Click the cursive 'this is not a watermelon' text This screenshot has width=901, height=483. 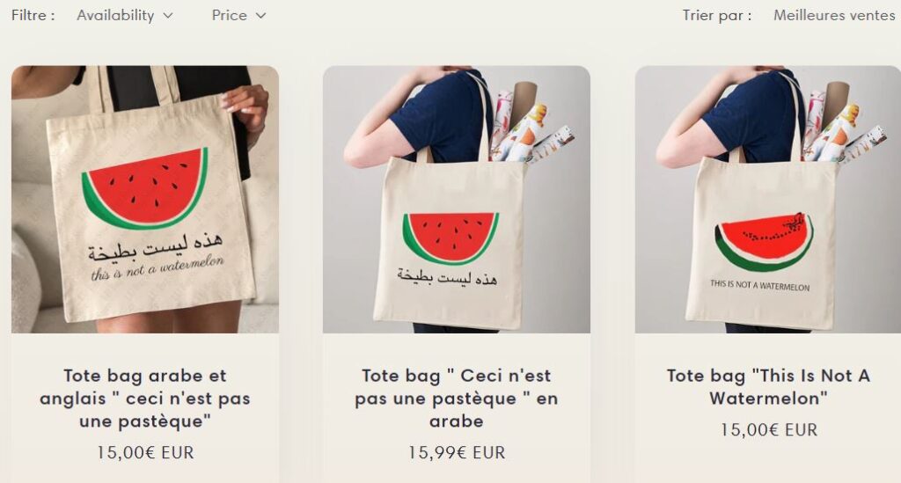tap(157, 268)
